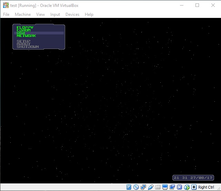Click the keyboard capture arrow icon
221x191 pixels.
tap(194, 187)
